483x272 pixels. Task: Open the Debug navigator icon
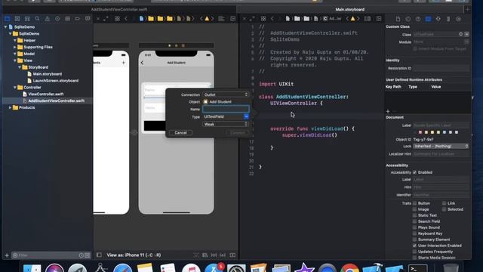(x=67, y=19)
